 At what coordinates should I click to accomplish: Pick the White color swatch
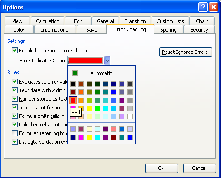pos(130,117)
